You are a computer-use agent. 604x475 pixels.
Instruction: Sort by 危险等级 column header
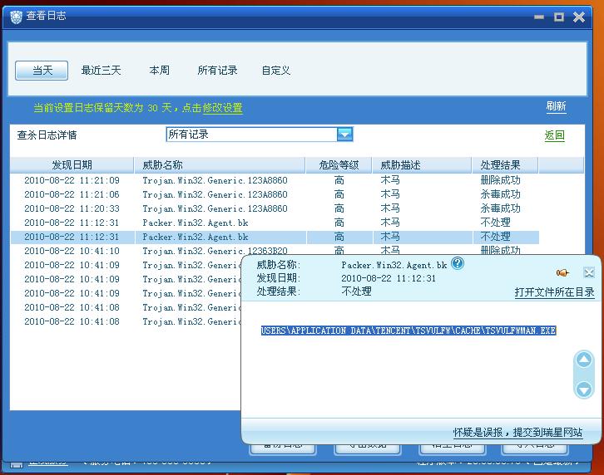point(339,165)
